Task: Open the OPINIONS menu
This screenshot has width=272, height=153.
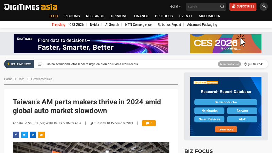Action: [x=119, y=16]
